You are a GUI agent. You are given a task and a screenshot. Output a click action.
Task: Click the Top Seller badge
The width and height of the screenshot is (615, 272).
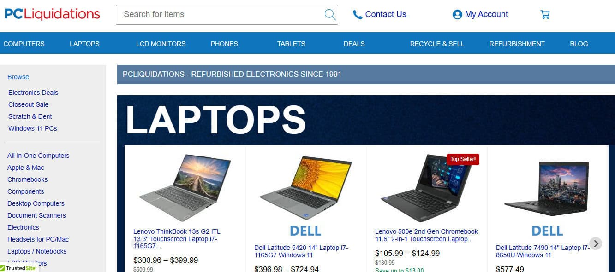coord(463,159)
